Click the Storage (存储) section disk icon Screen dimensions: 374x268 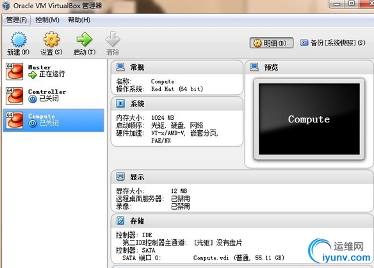click(120, 221)
